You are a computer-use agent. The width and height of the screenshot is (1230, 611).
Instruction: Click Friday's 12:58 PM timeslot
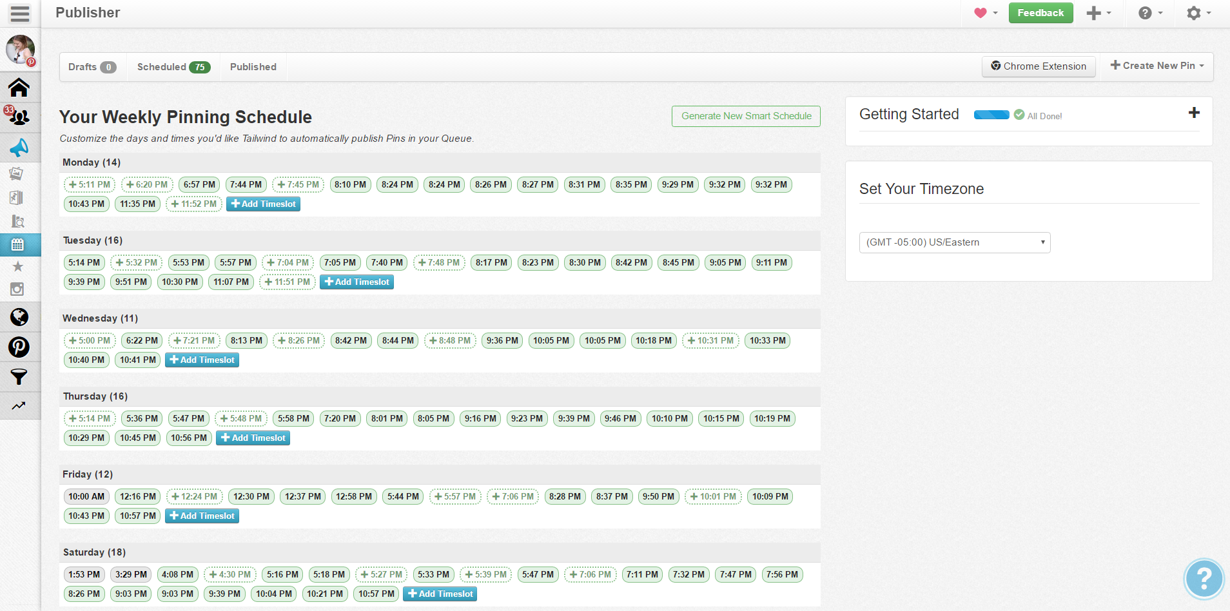pos(354,496)
